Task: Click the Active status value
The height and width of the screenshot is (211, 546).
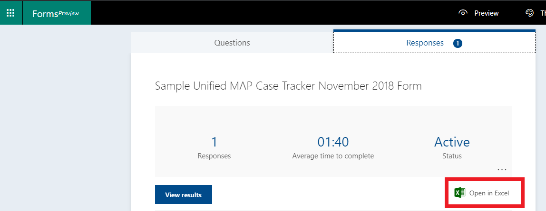Action: pos(452,142)
